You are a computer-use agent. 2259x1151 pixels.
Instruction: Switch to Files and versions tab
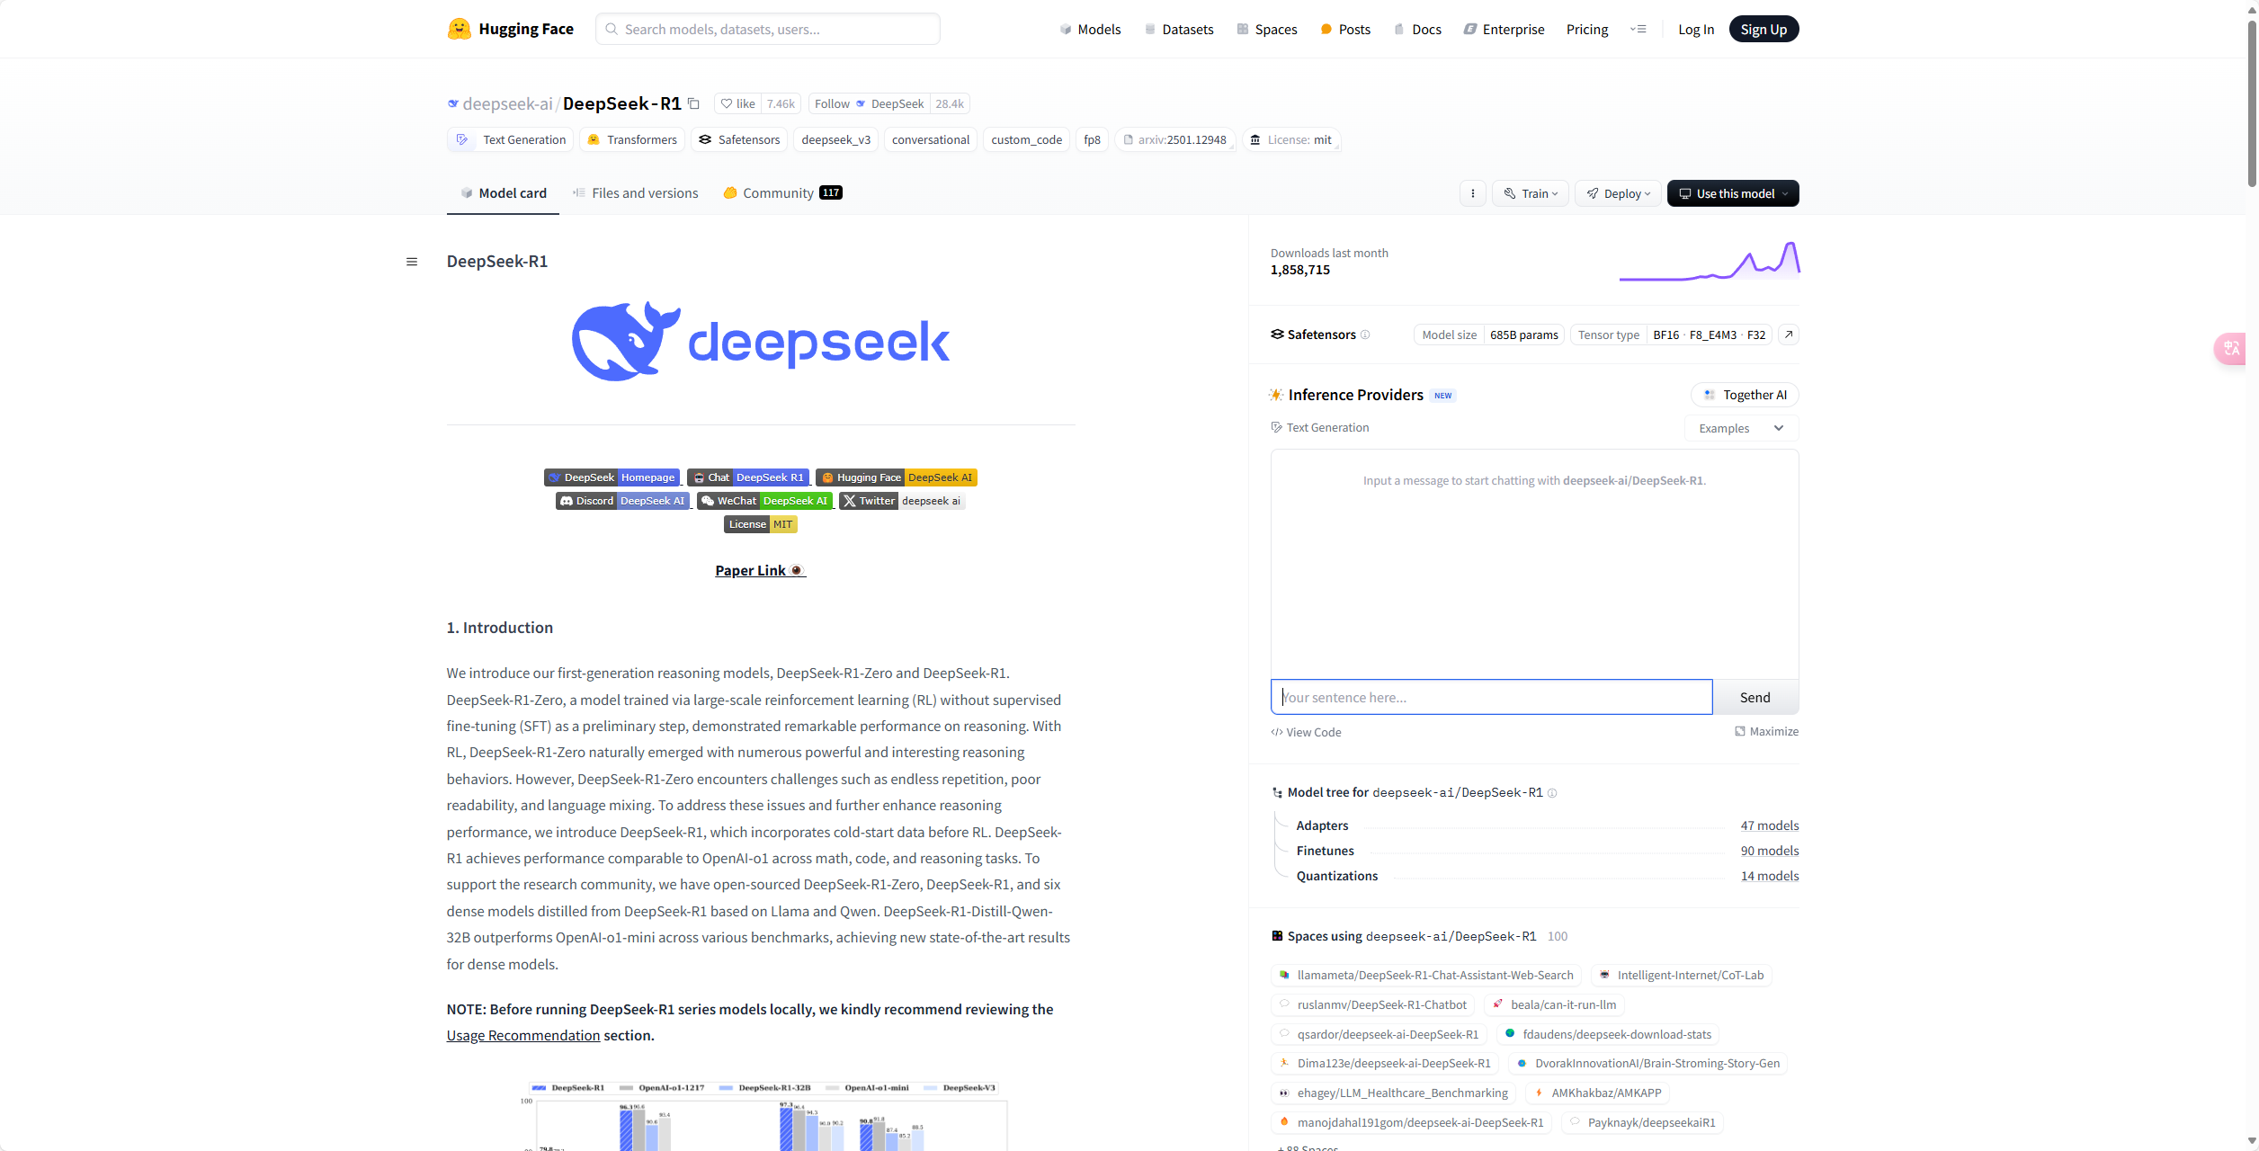635,193
